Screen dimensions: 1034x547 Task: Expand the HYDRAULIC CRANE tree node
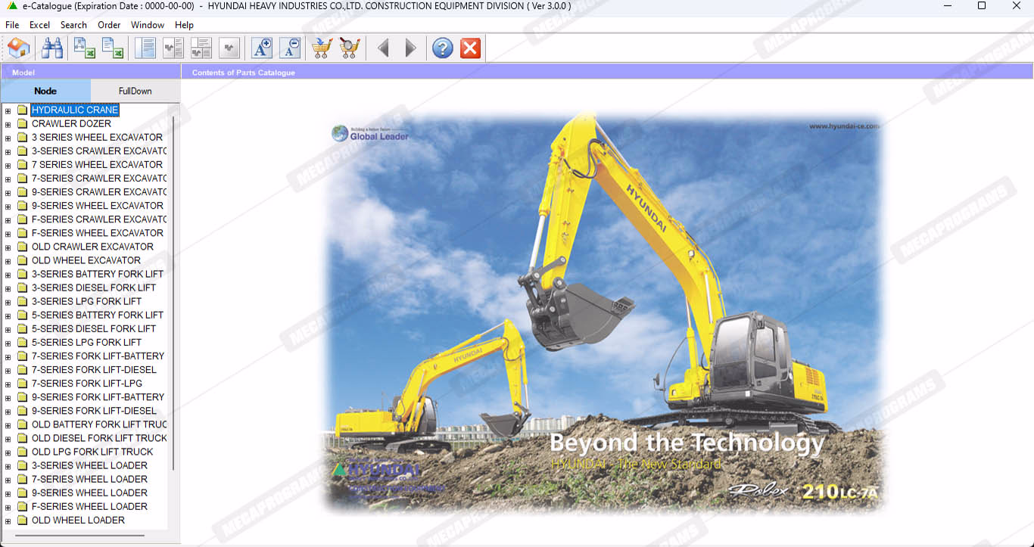click(8, 110)
